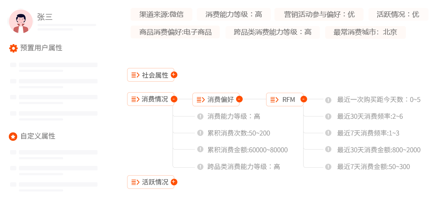The width and height of the screenshot is (443, 203).
Task: Expand the 社会属性 node with plus button
Action: pos(174,75)
